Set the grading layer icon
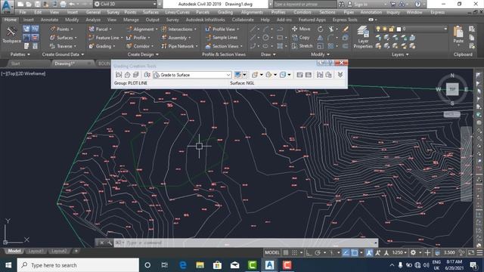The height and width of the screenshot is (272, 484). (x=136, y=75)
